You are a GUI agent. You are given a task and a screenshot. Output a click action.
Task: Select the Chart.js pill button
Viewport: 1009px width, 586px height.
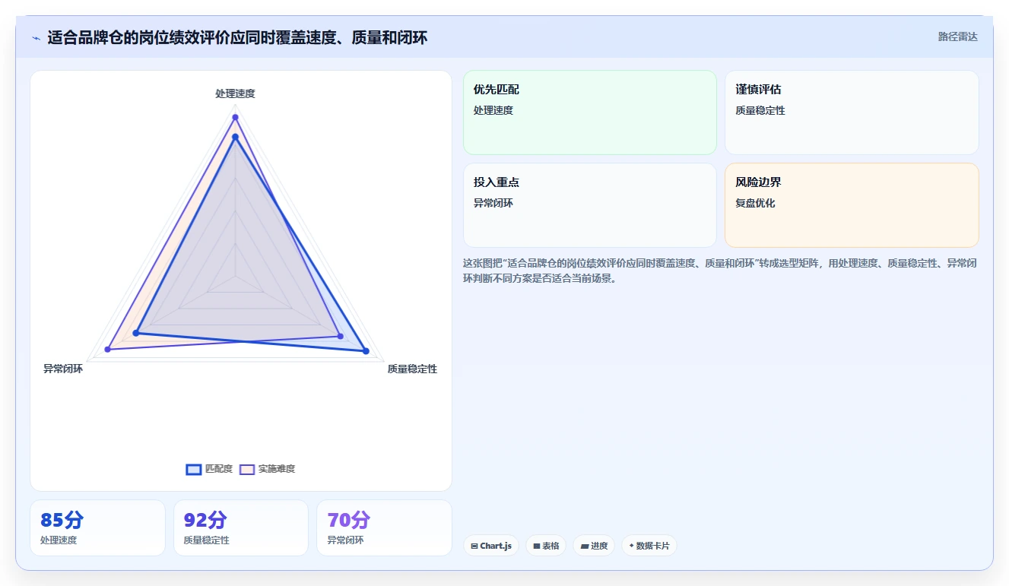tap(491, 546)
